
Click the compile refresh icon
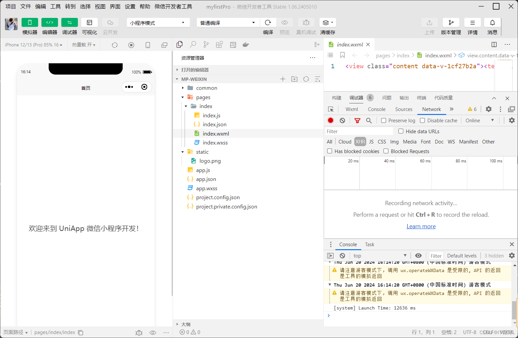point(268,23)
